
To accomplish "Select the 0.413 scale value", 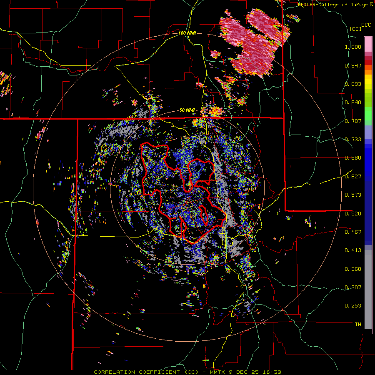I will coord(353,250).
